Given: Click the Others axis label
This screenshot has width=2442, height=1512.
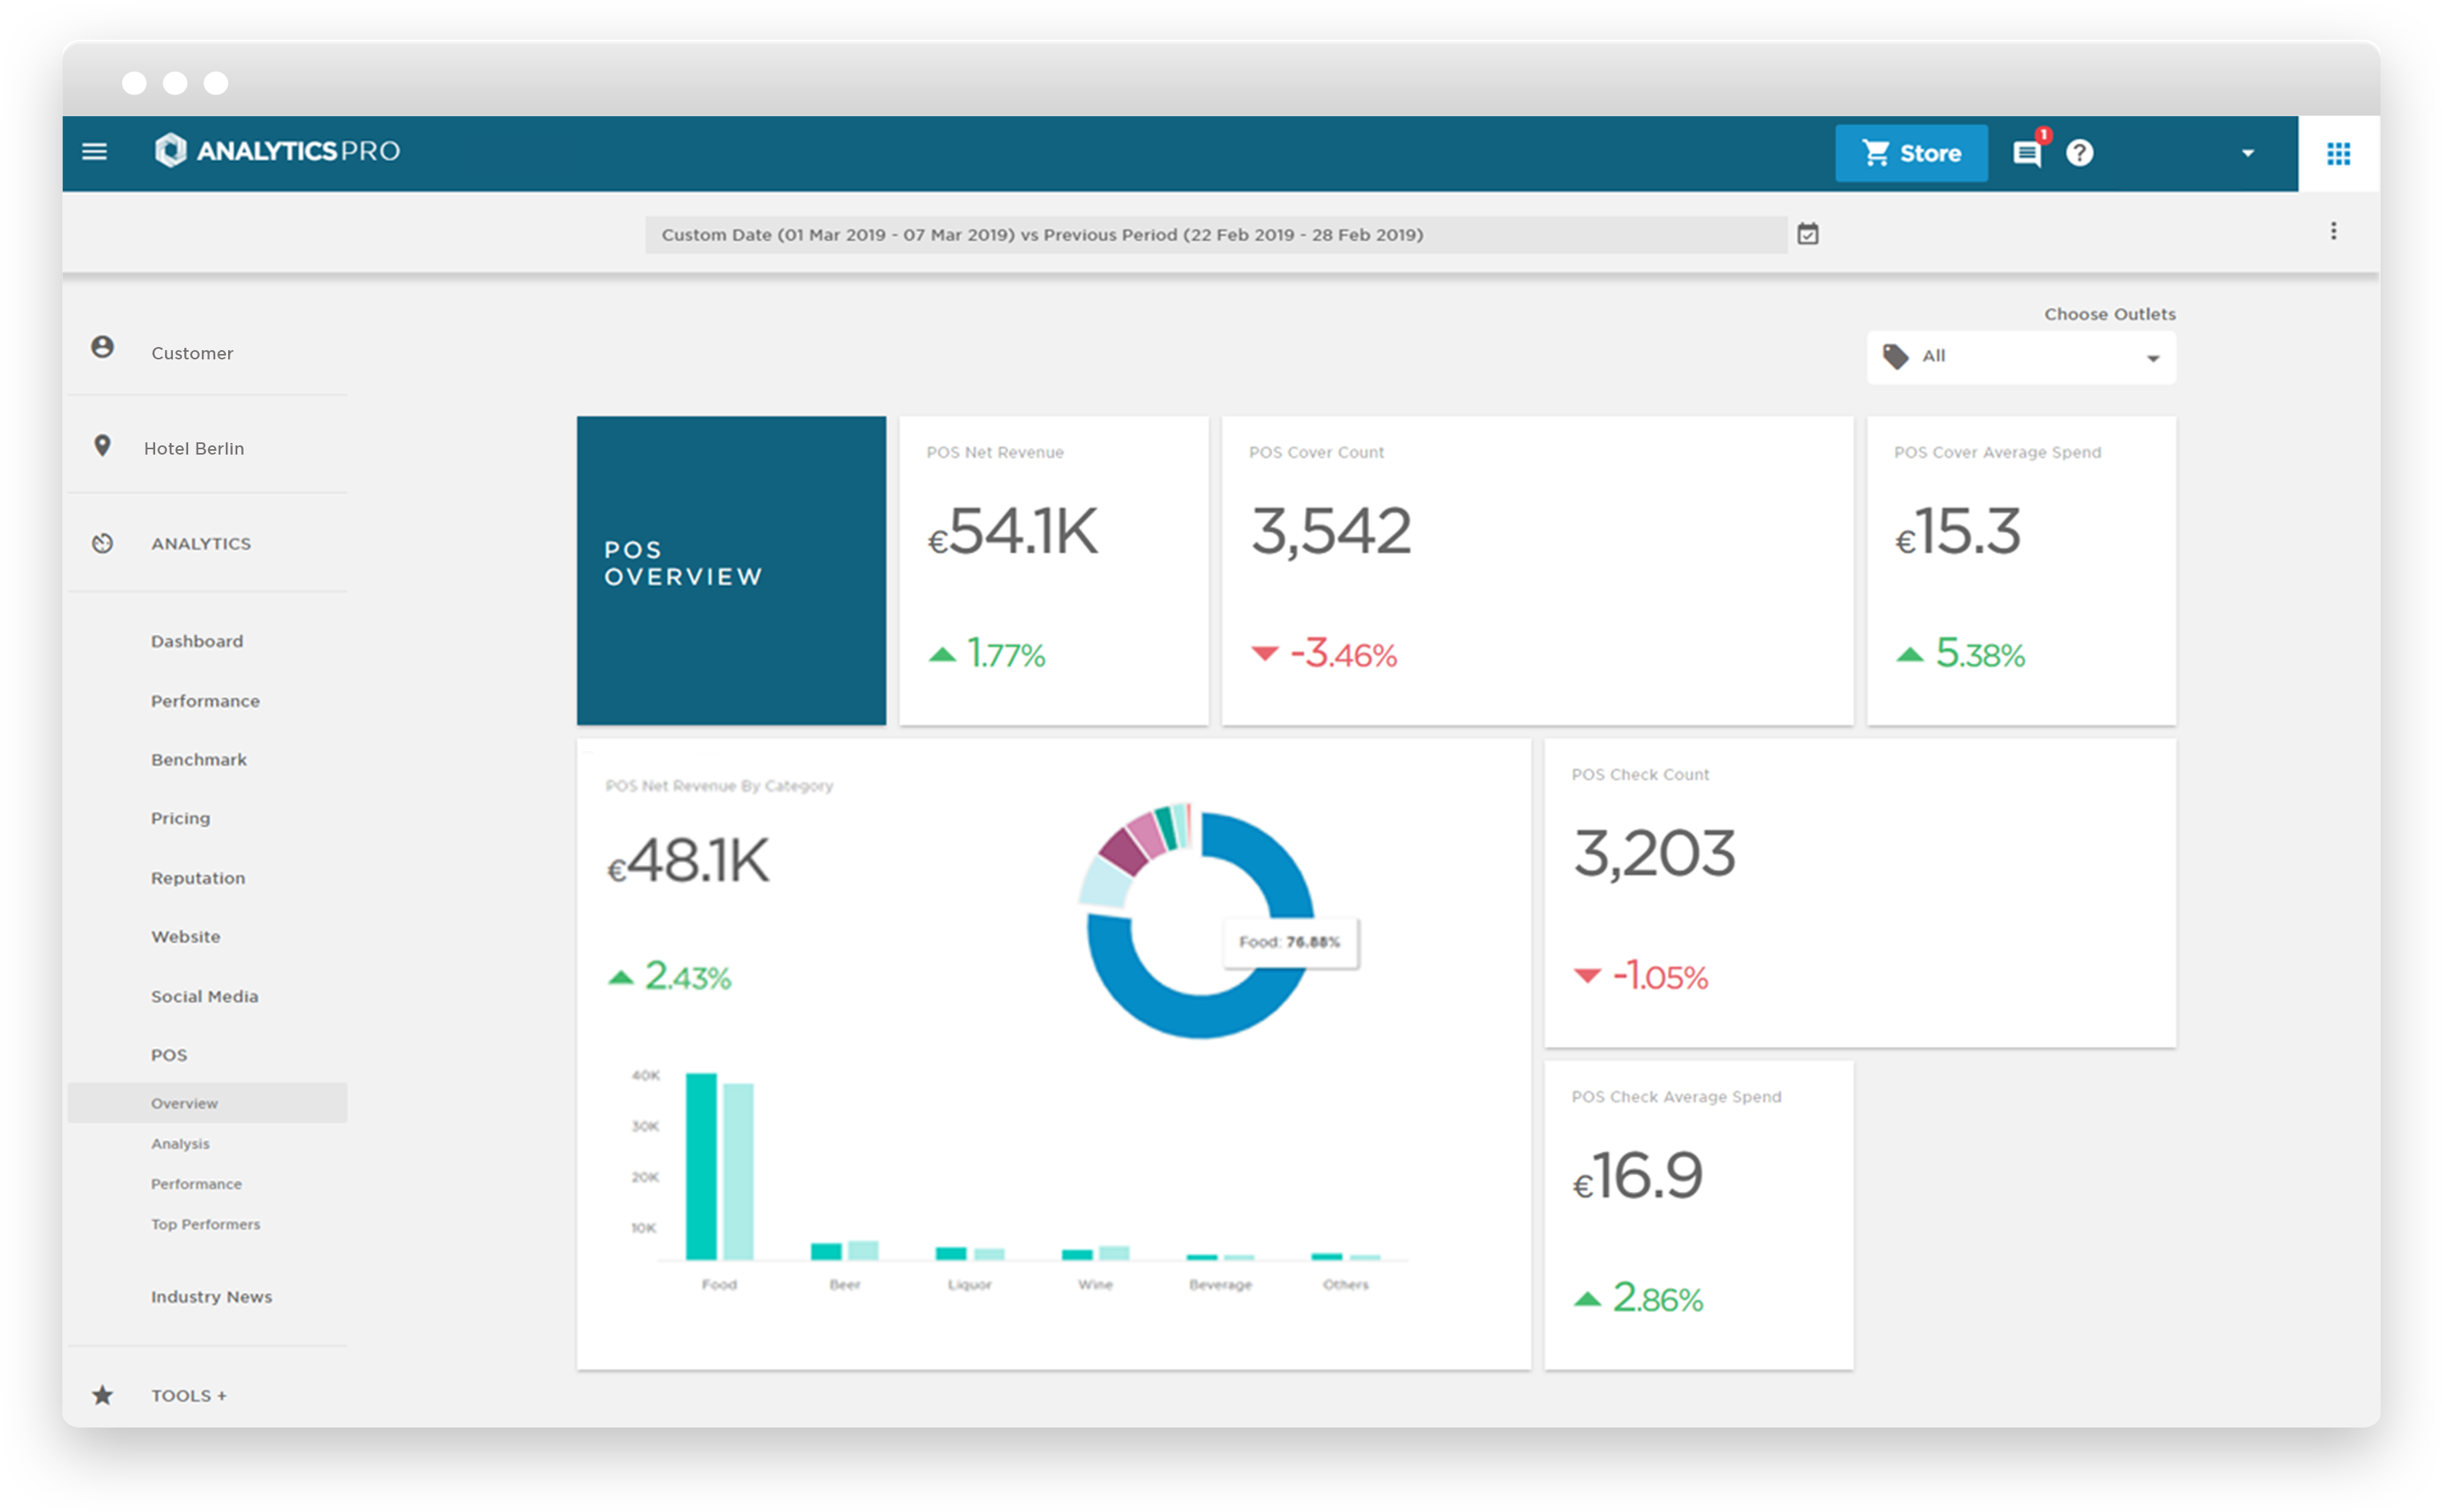Looking at the screenshot, I should pyautogui.click(x=1346, y=1285).
